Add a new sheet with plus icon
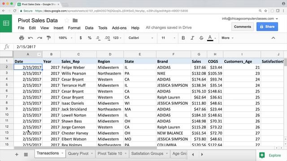 [17, 154]
